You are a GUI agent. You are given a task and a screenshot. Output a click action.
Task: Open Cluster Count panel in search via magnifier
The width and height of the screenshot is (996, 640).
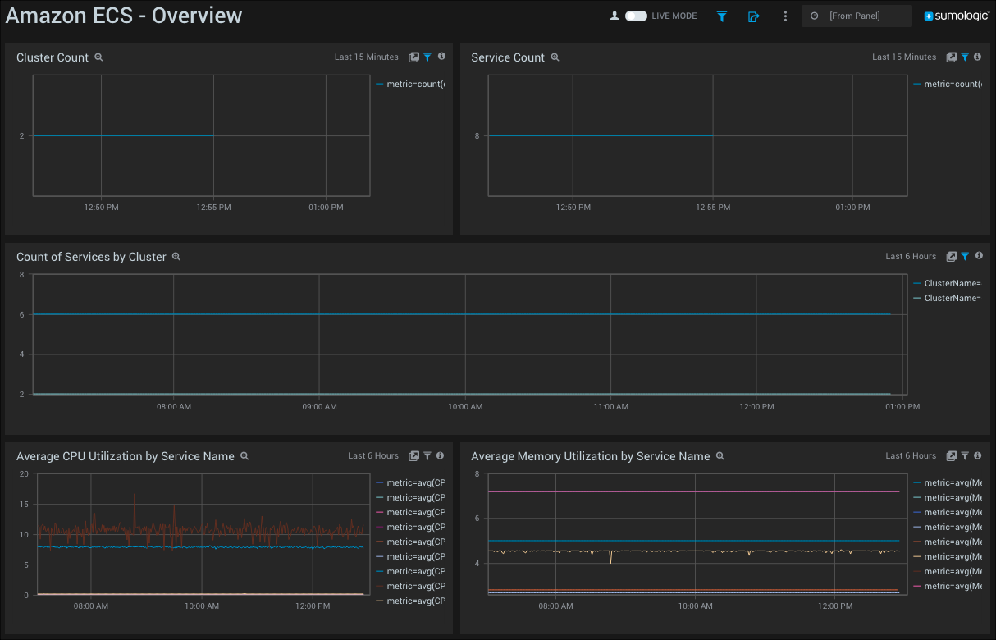[98, 57]
